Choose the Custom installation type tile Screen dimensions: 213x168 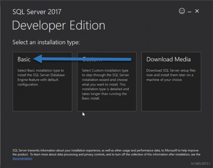[x=107, y=82]
